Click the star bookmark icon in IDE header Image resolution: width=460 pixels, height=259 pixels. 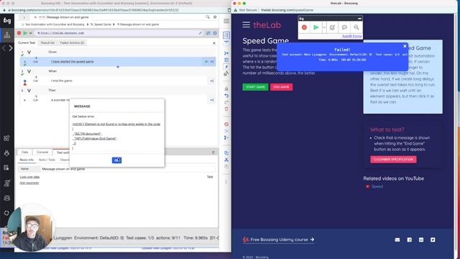215,17
